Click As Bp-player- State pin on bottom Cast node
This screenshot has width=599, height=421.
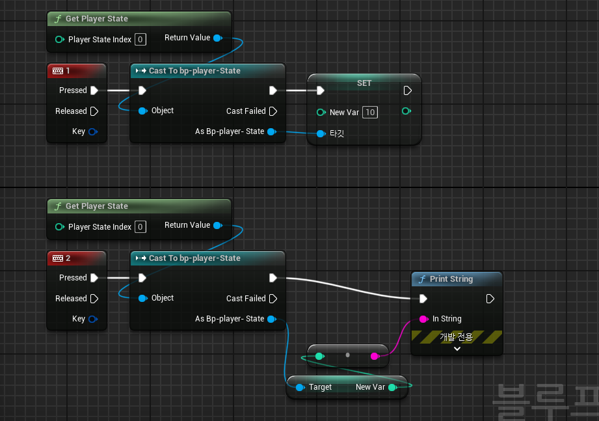coord(272,319)
